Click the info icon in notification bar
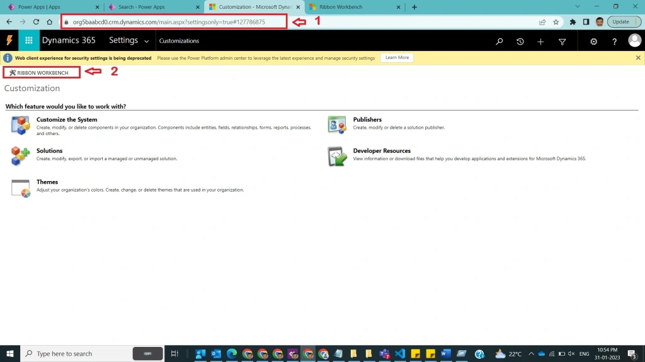Image resolution: width=645 pixels, height=362 pixels. pos(8,58)
